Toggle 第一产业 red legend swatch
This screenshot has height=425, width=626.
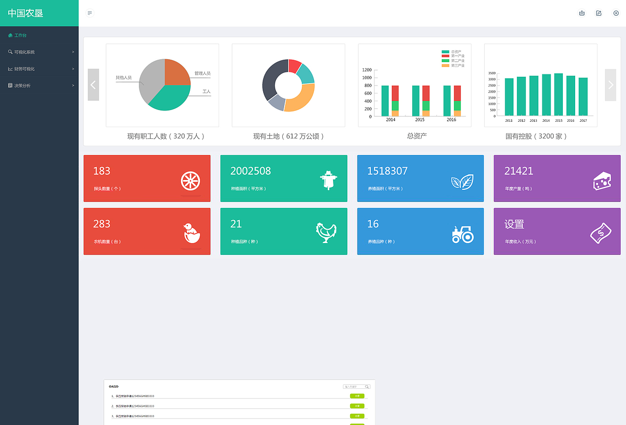445,56
